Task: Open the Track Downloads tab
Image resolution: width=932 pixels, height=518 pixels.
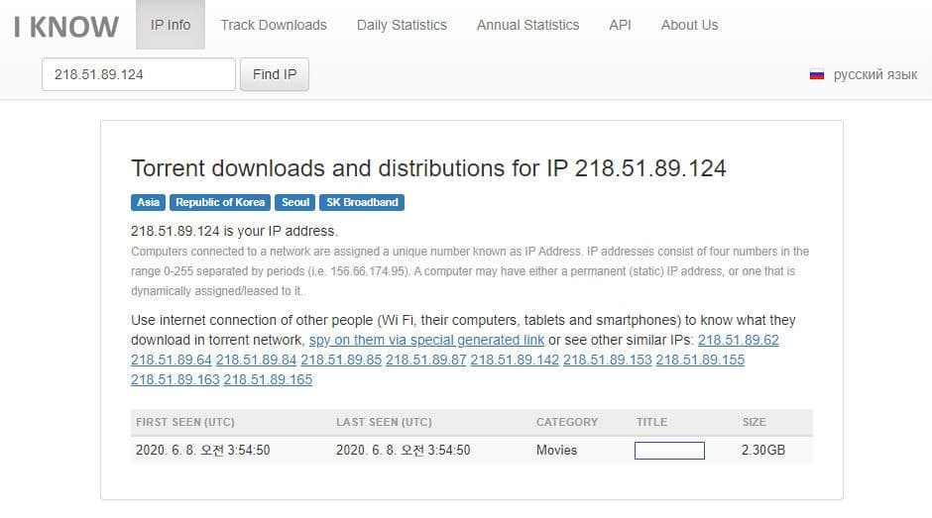Action: pos(274,25)
